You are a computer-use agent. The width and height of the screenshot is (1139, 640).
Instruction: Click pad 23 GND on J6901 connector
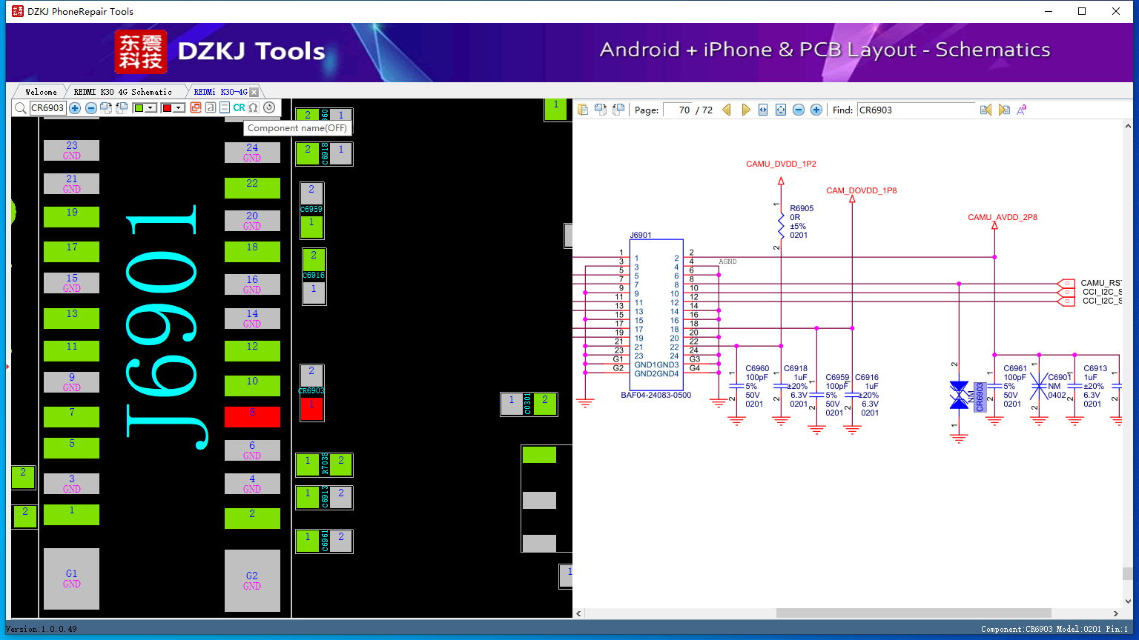point(71,150)
